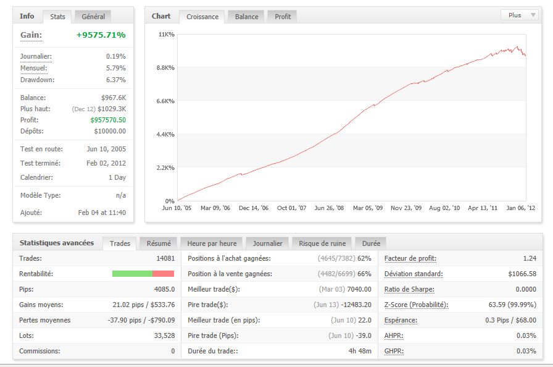
Task: Switch to the Durée tab
Action: coord(372,243)
